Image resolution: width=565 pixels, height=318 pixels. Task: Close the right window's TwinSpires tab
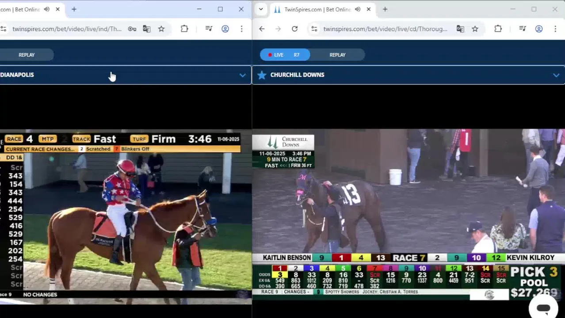368,9
